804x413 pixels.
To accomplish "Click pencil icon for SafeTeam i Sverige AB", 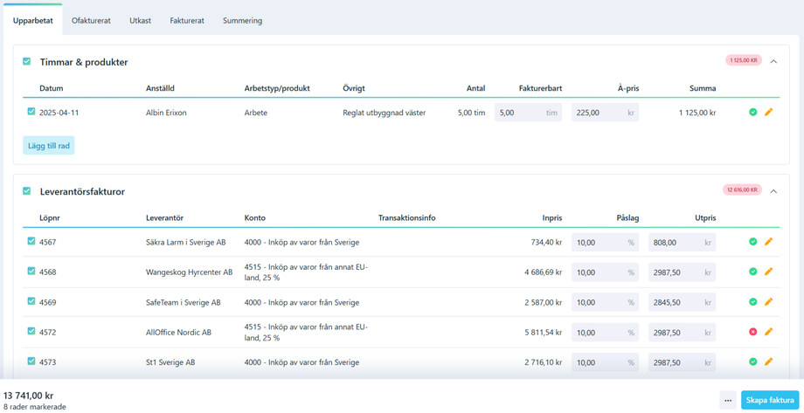I will click(x=769, y=302).
